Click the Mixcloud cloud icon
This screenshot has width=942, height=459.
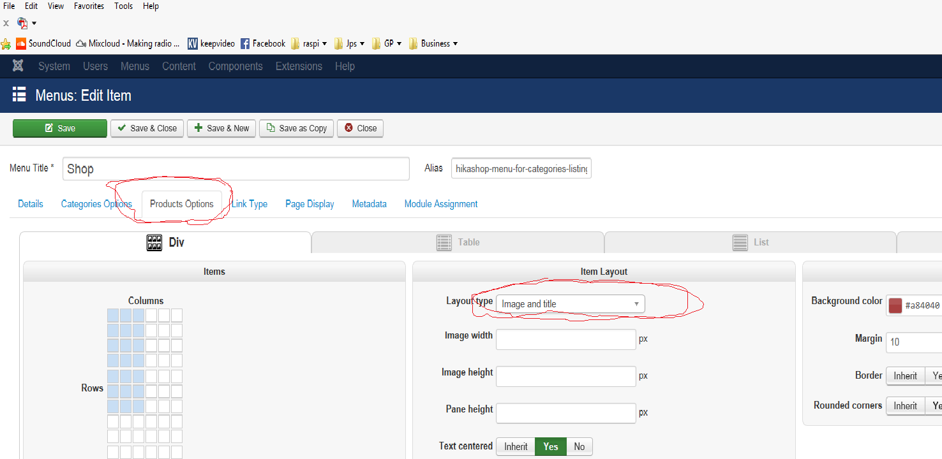(81, 43)
